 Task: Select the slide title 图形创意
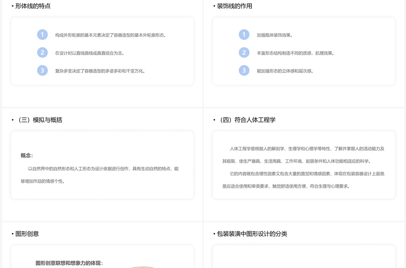(27, 234)
